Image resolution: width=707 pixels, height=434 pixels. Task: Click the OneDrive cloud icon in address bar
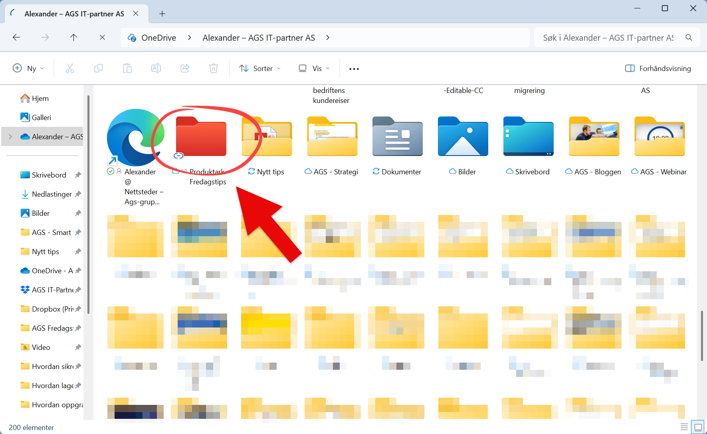tap(132, 37)
